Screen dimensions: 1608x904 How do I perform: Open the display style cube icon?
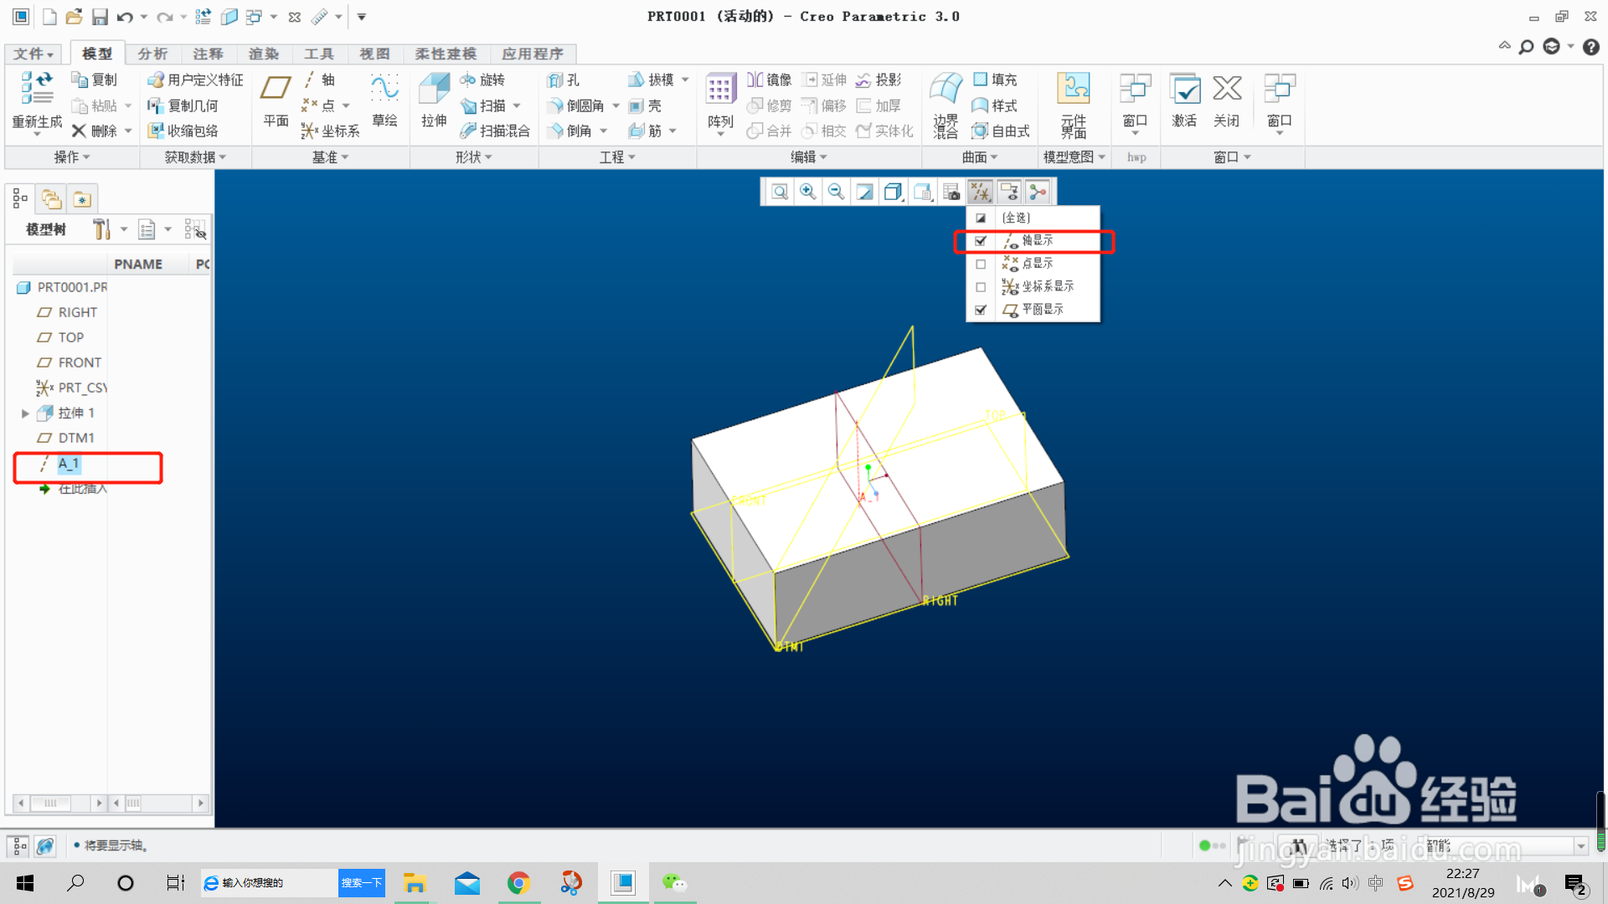pyautogui.click(x=894, y=193)
